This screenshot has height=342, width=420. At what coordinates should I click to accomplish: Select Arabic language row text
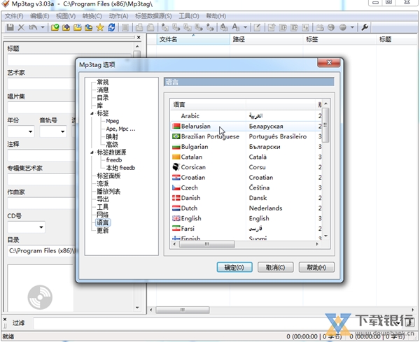[190, 116]
